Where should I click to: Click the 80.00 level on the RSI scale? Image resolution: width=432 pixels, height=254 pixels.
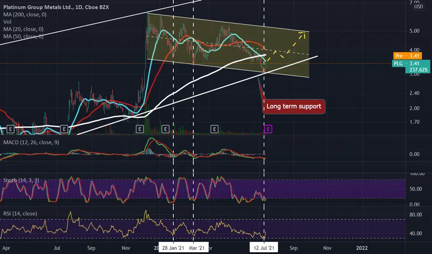(415, 215)
